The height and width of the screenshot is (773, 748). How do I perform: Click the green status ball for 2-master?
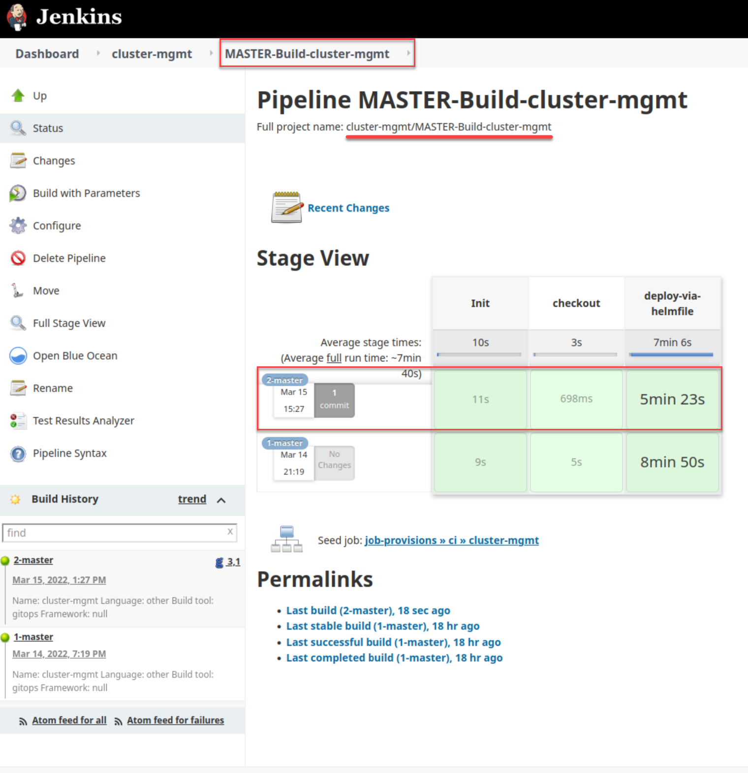5,560
